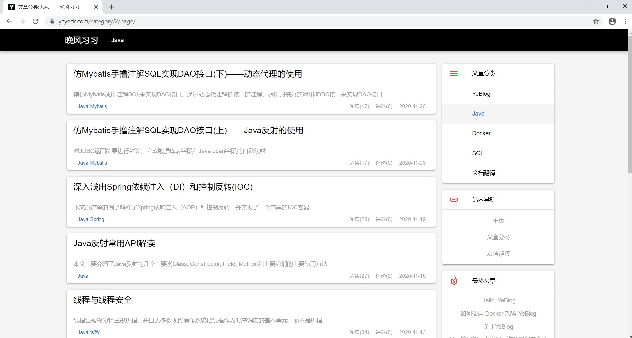
Task: Click the page vertical scrollbar thumb
Action: click(630, 104)
